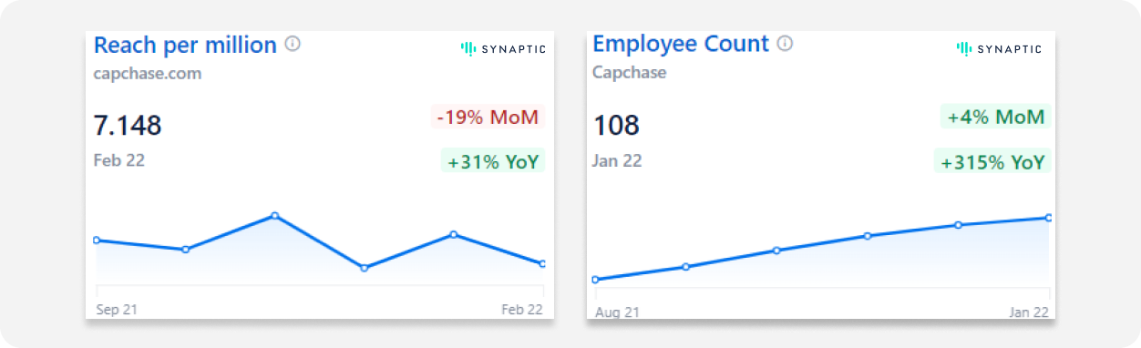
Task: Click the Aug 21 axis label
Action: 617,312
